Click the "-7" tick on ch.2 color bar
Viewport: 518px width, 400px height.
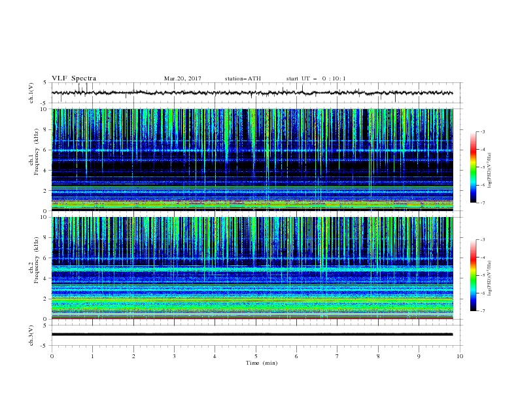click(x=482, y=311)
